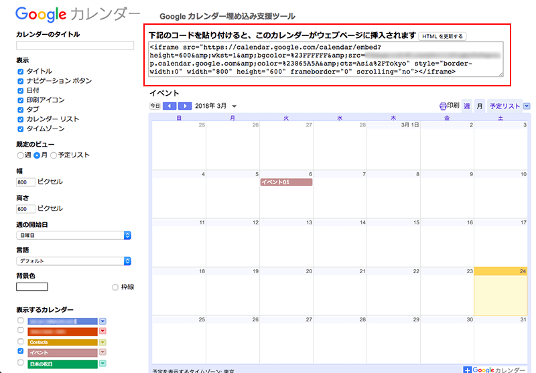Click the print icon in calendar

443,106
